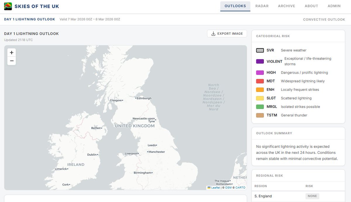
Task: Click Dublin label on the map
Action: point(92,155)
